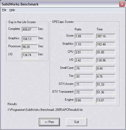The height and width of the screenshot is (130, 126).
Task: Click the SPECapc Graphics ratio field 1.10
Action: tap(84, 44)
